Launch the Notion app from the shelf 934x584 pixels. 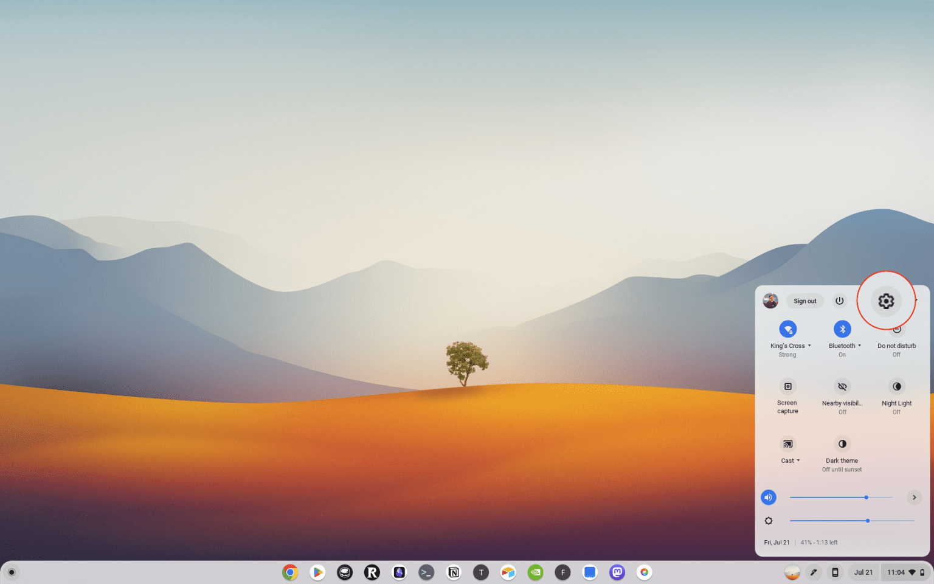(x=454, y=572)
